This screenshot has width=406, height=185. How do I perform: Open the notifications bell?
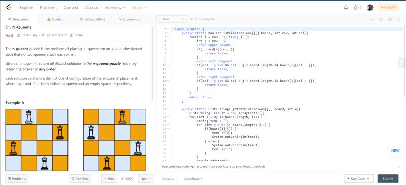(346, 8)
